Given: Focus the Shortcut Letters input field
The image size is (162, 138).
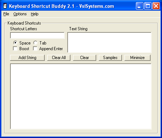Looking at the screenshot, I should [37, 36].
